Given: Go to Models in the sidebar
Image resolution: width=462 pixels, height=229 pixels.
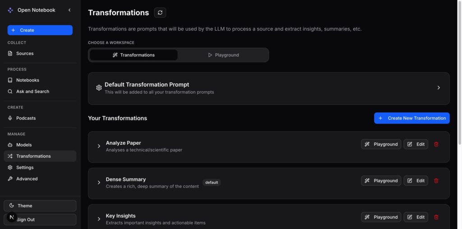Looking at the screenshot, I should pos(24,145).
